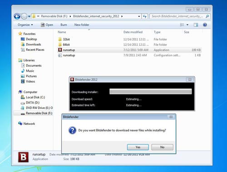Image resolution: width=227 pixels, height=172 pixels.
Task: Click No in the Bitdefender dialog
Action: pos(162,147)
